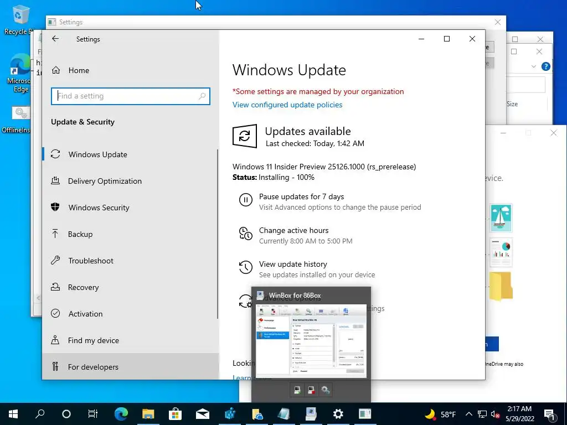Select Windows Update in the sidebar
Viewport: 567px width, 425px height.
click(97, 154)
